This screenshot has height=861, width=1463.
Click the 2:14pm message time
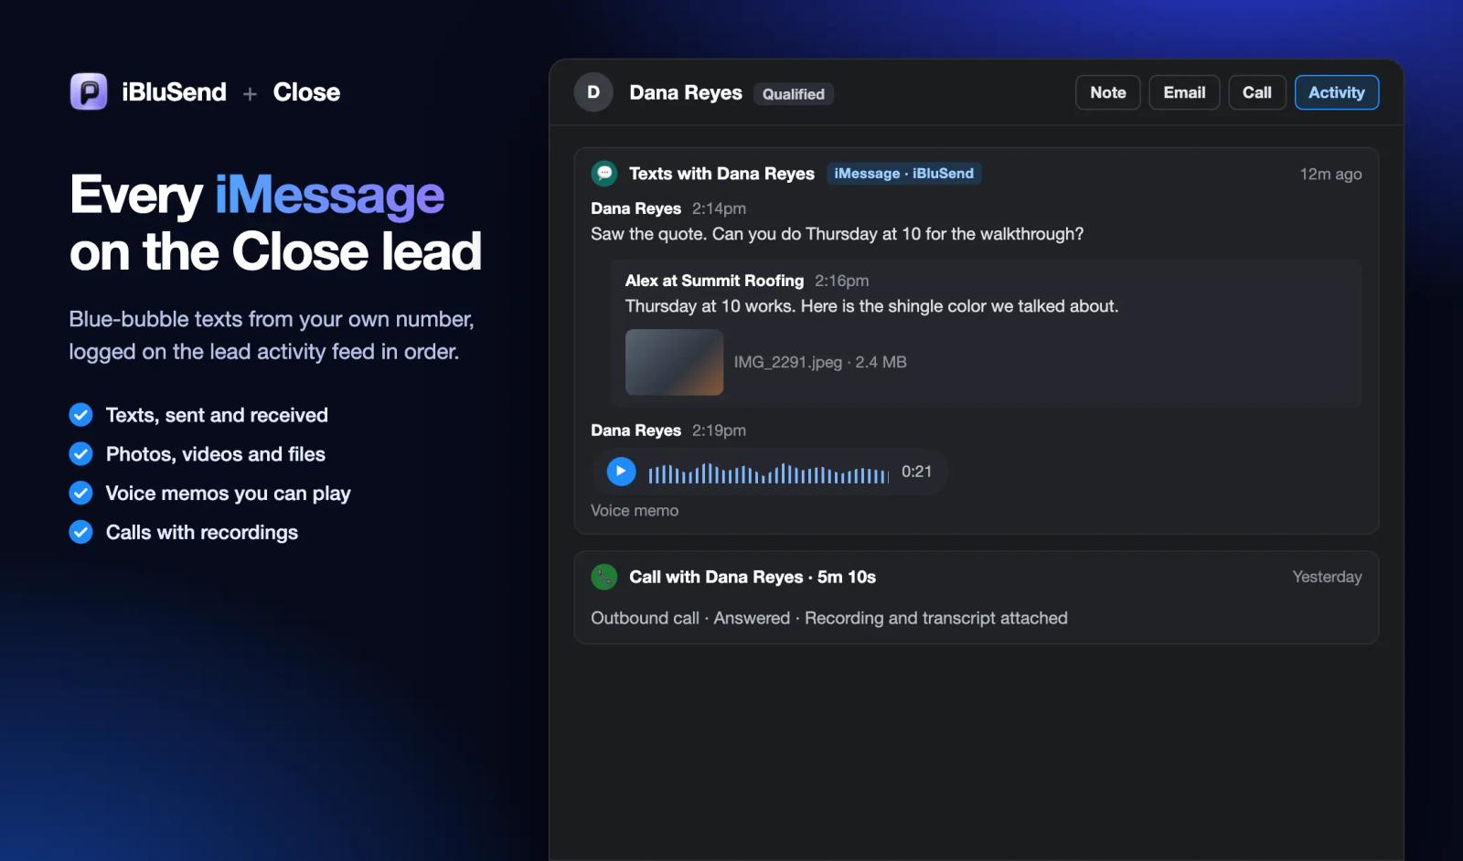(719, 208)
